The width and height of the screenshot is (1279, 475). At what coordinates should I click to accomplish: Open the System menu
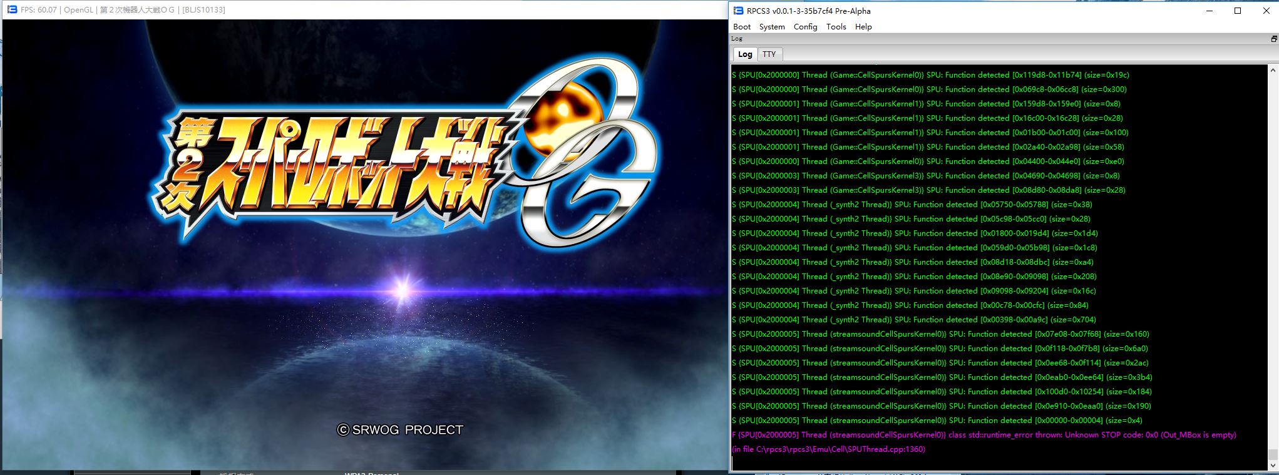771,27
